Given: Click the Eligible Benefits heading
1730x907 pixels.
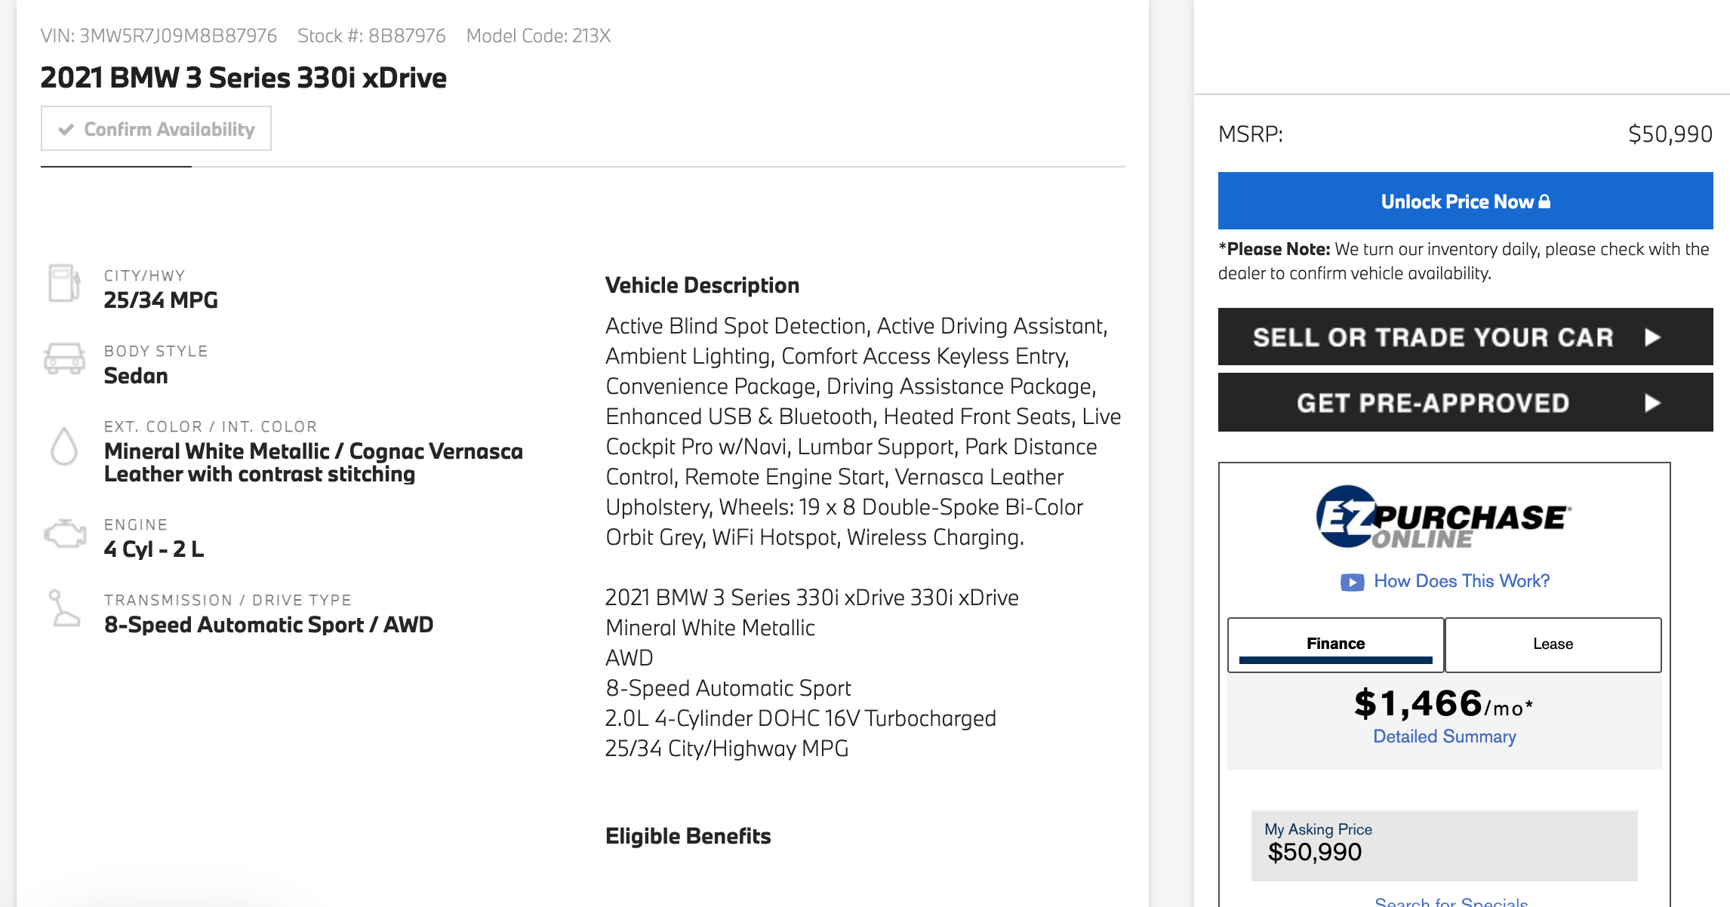Looking at the screenshot, I should (x=688, y=836).
